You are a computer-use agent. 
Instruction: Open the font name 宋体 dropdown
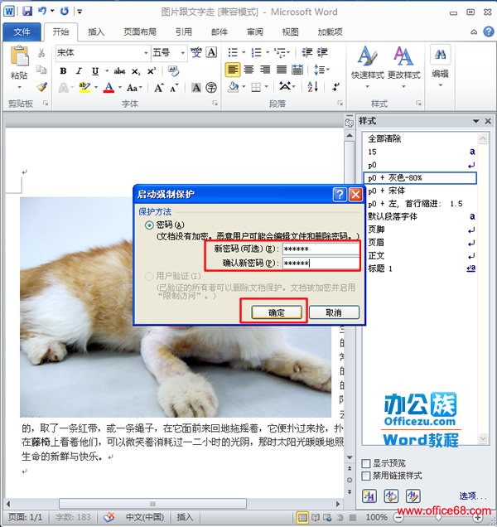pyautogui.click(x=146, y=53)
